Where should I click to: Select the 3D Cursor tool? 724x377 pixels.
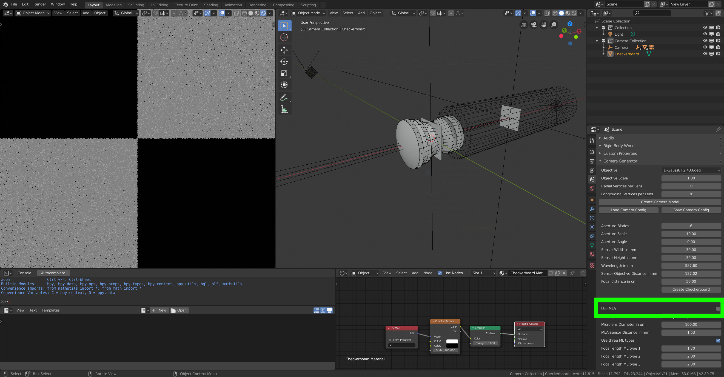coord(284,37)
